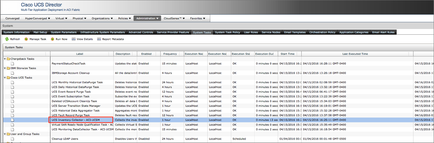Click the Cisco UCS Tasks folder icon
Screen dimensions: 434x143
pyautogui.click(x=8, y=78)
